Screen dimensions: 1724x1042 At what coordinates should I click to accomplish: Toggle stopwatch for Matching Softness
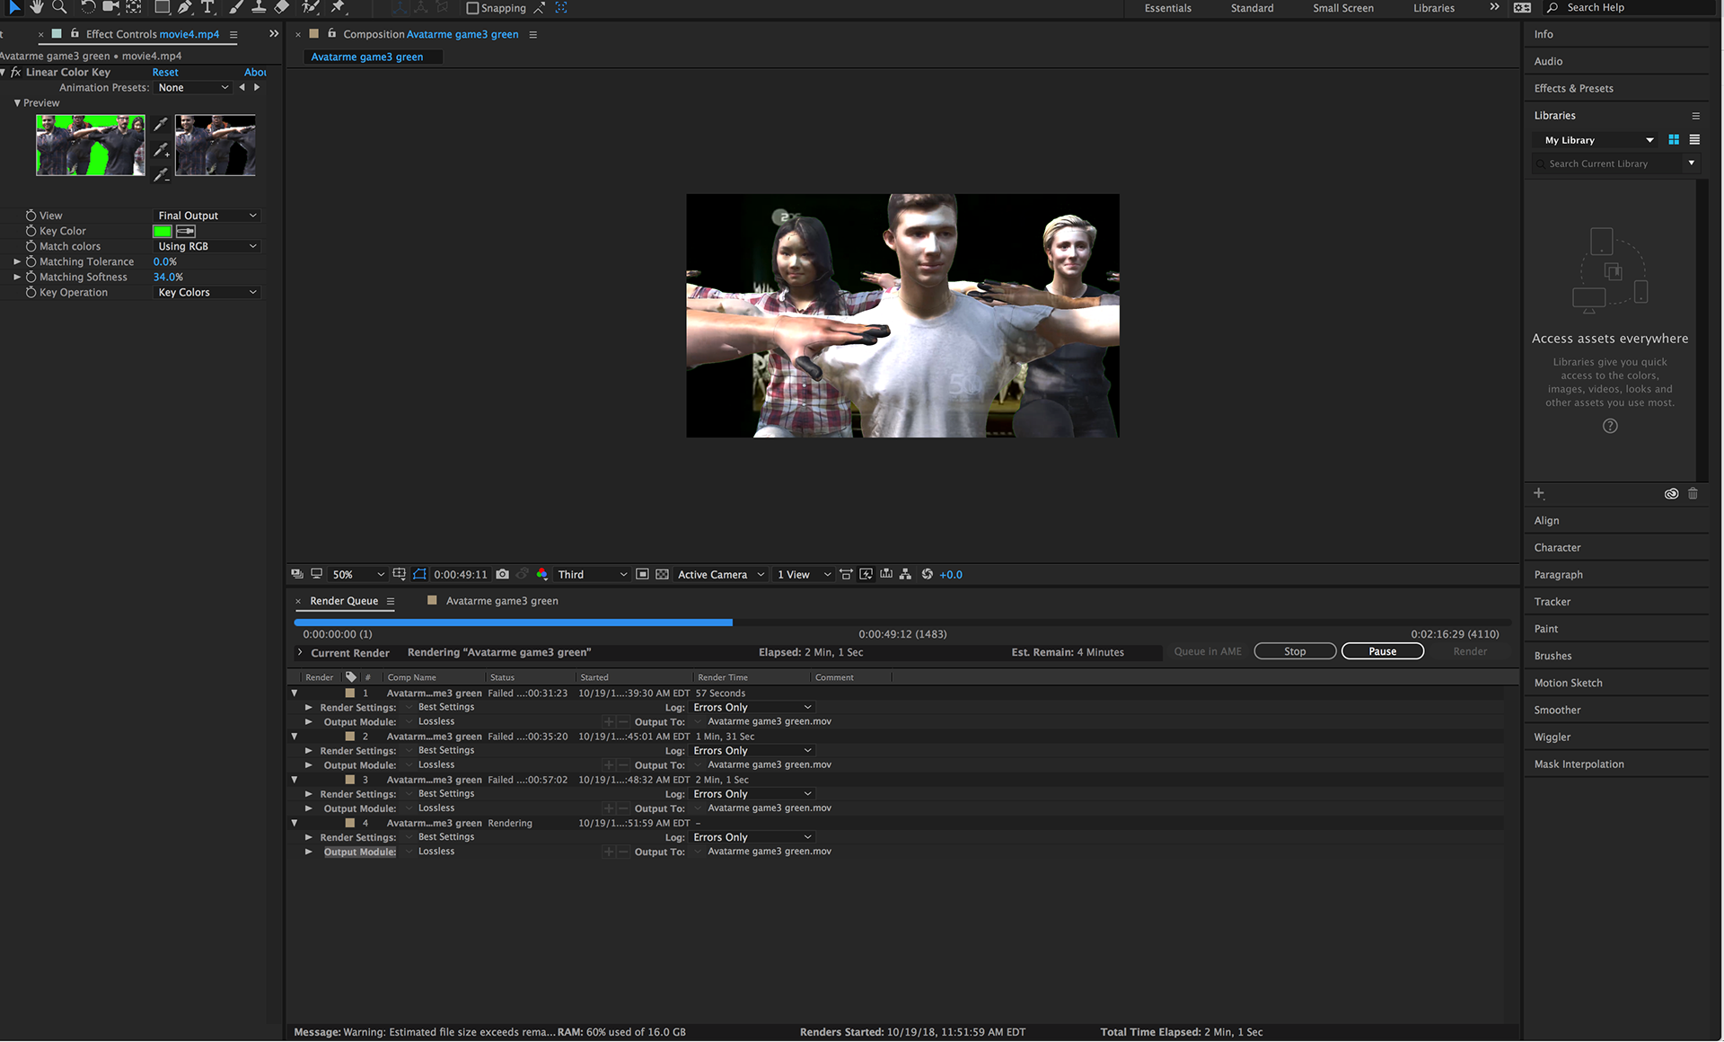[31, 277]
